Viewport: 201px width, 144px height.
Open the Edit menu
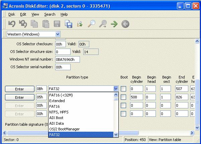click(x=23, y=14)
